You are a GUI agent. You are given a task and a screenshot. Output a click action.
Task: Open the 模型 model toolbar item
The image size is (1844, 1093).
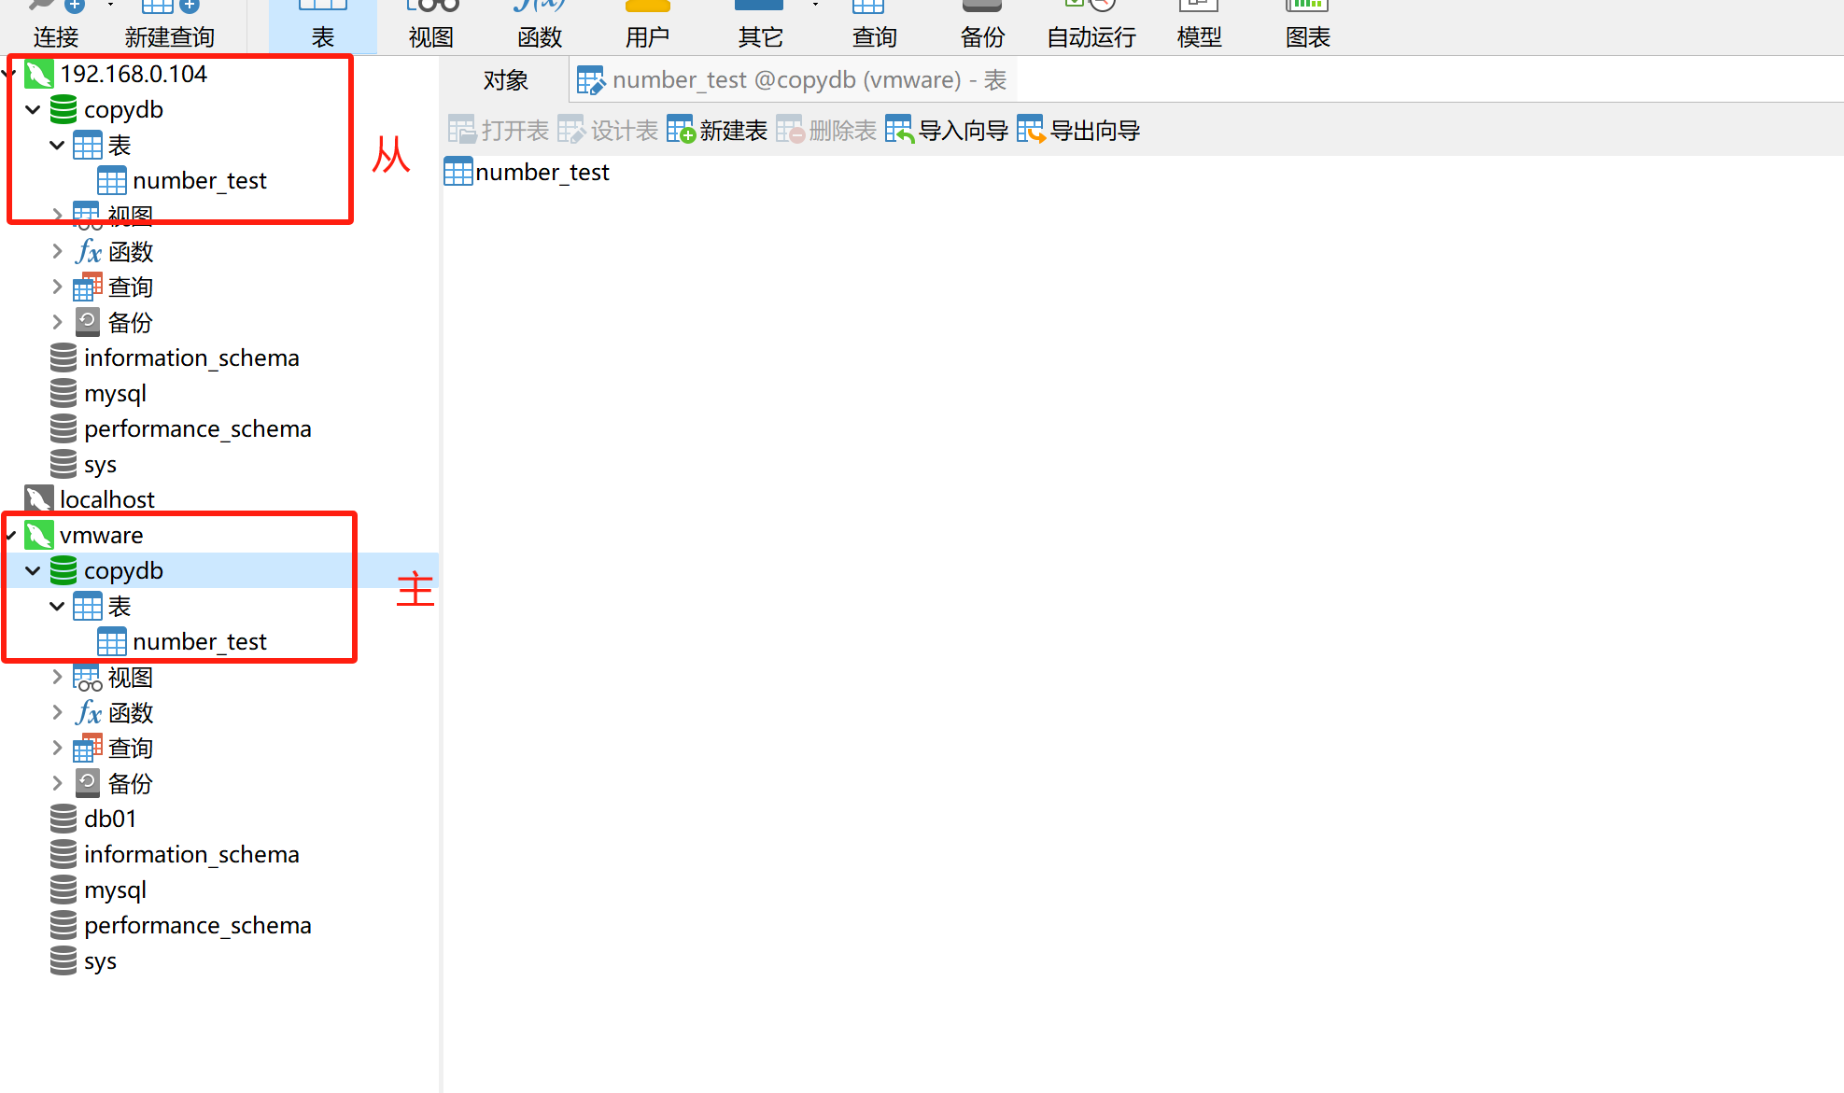tap(1200, 25)
